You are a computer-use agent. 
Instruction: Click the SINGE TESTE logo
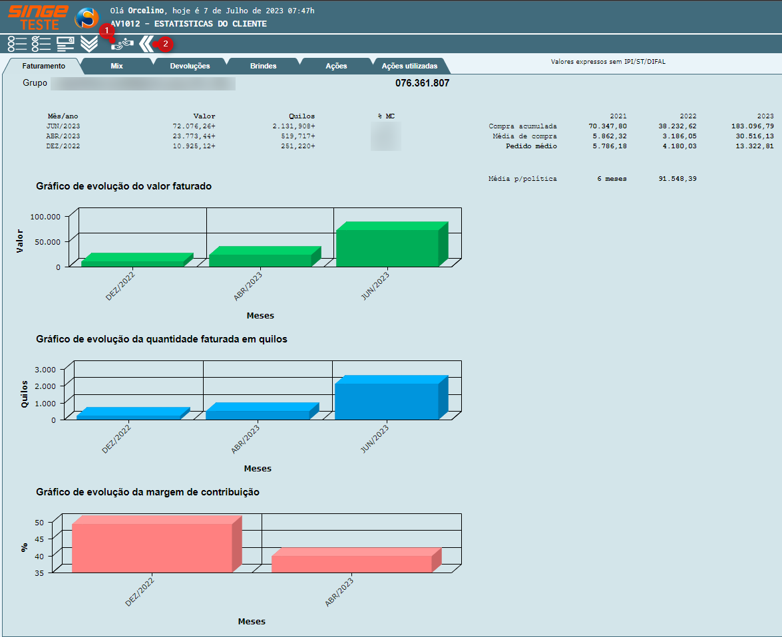(37, 17)
